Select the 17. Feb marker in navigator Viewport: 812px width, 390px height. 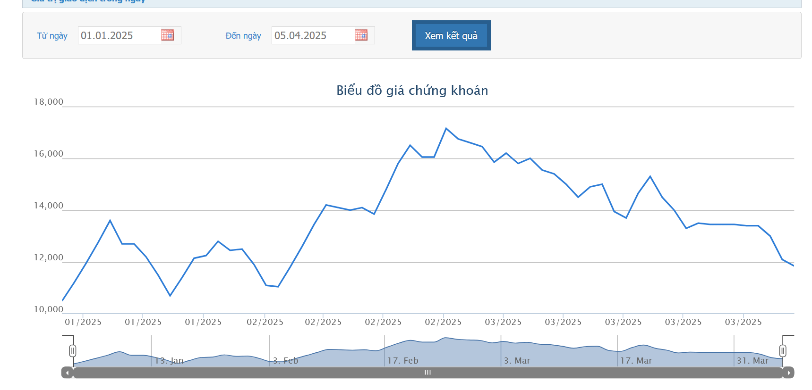point(403,361)
